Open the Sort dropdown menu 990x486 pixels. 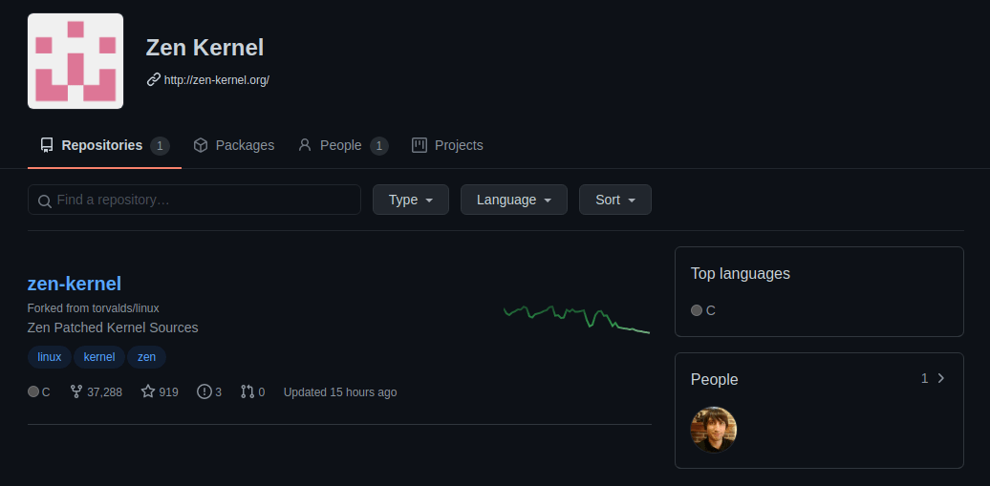[615, 200]
